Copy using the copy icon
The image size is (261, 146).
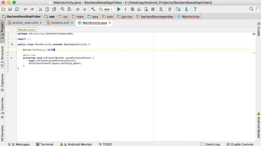47,9
